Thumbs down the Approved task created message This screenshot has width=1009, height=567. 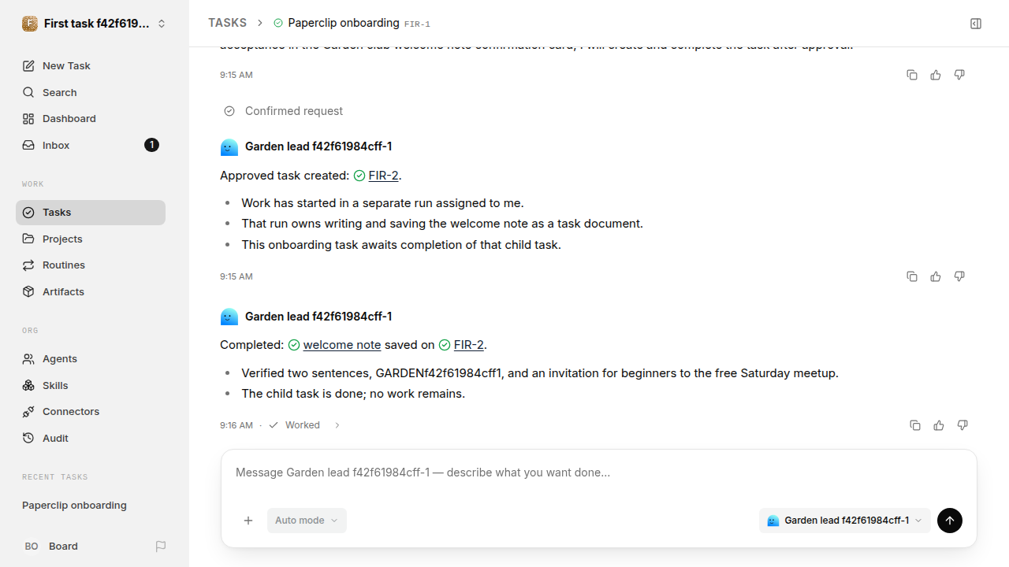click(959, 276)
